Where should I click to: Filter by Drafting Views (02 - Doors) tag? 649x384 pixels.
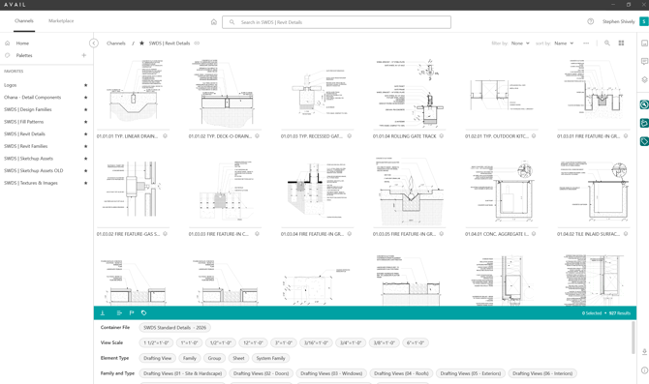[x=262, y=373]
